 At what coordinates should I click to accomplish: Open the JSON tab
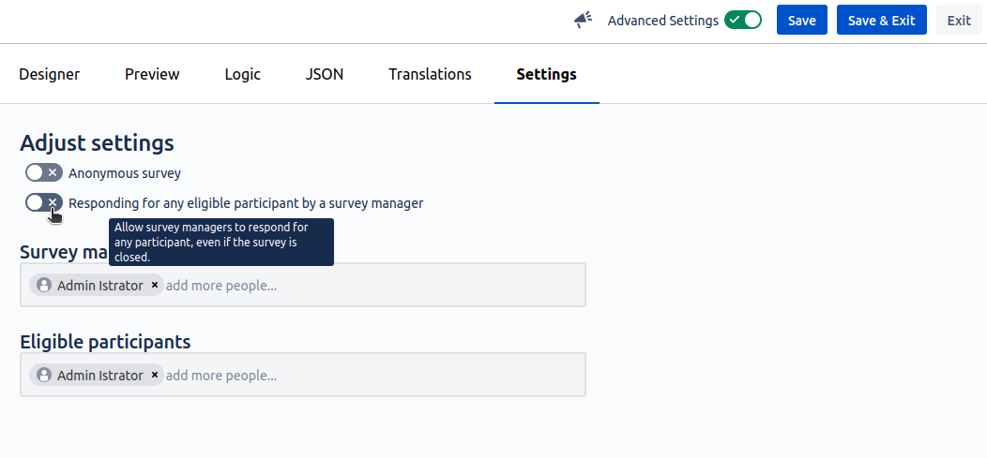coord(325,74)
